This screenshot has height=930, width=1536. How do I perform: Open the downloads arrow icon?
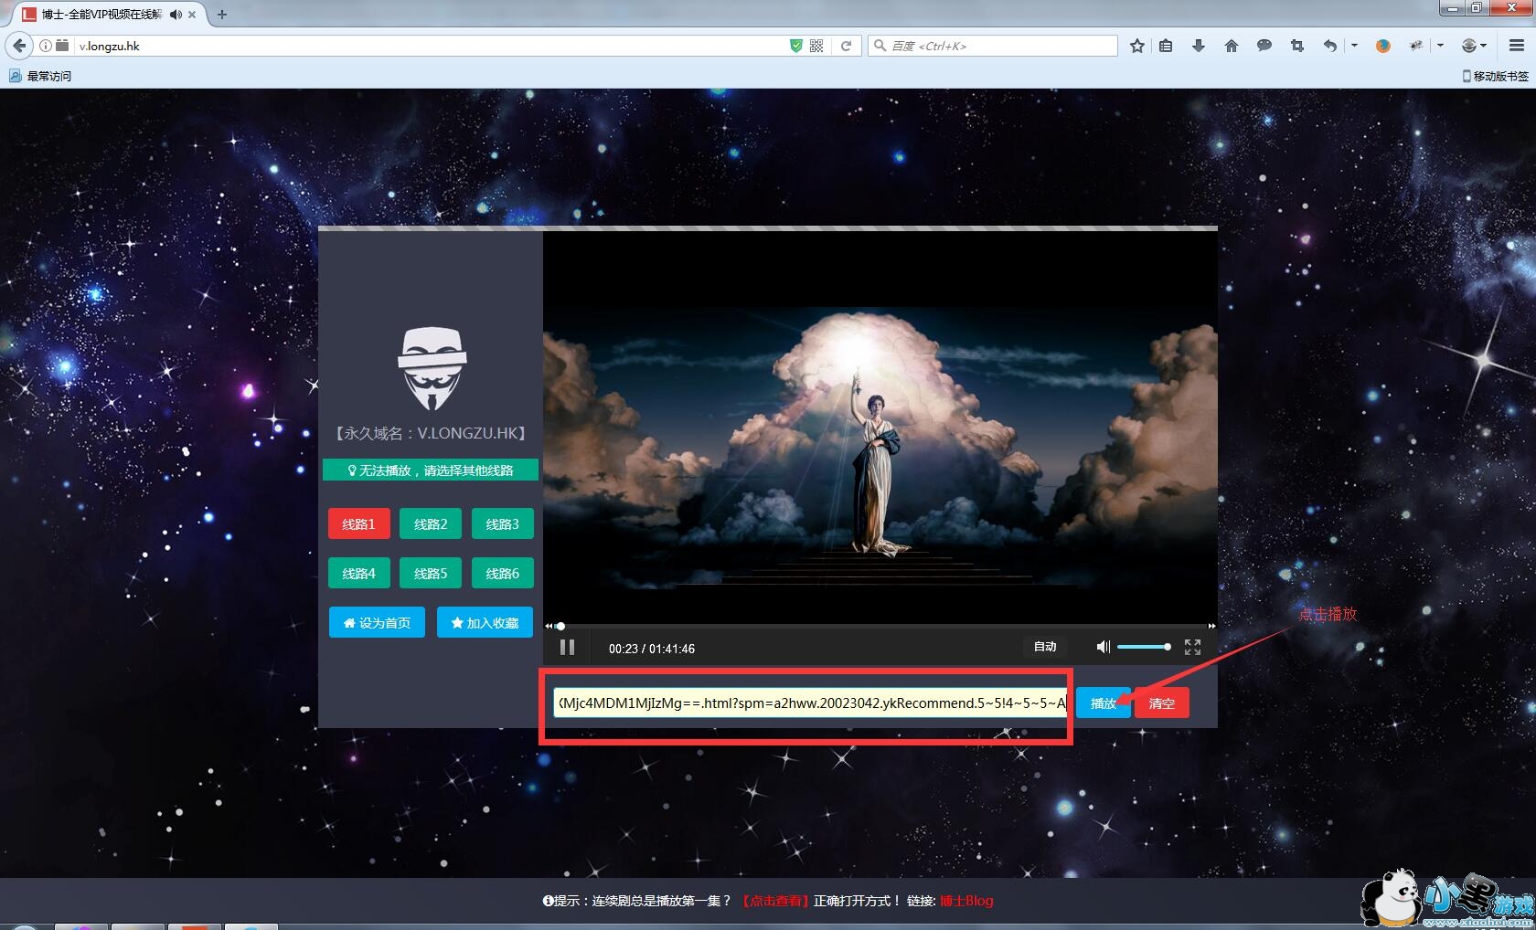point(1199,46)
